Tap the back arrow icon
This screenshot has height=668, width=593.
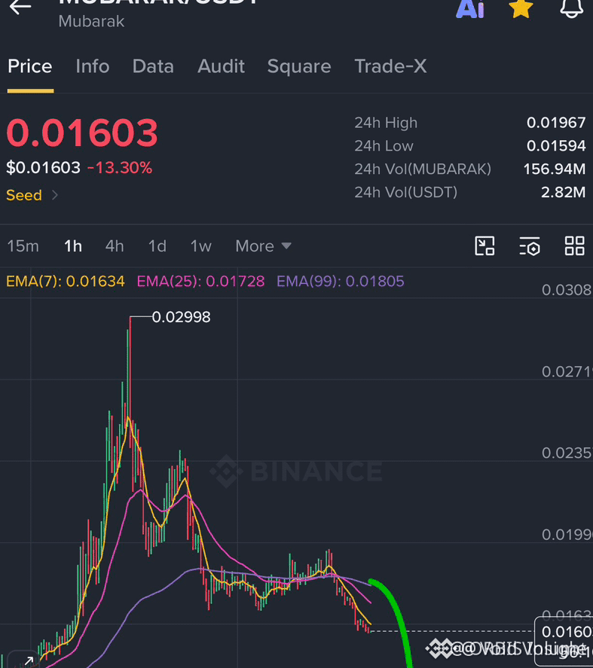click(20, 8)
